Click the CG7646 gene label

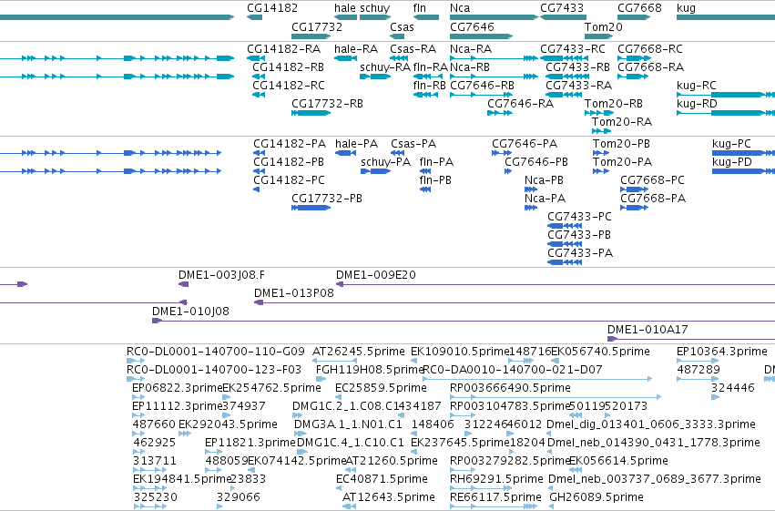[x=472, y=26]
